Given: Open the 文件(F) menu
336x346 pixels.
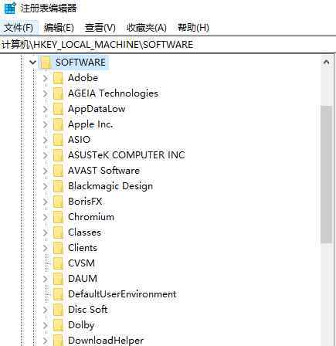Looking at the screenshot, I should (x=19, y=28).
